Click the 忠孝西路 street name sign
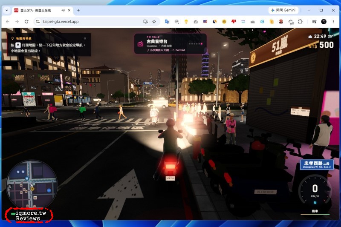 coord(317,164)
